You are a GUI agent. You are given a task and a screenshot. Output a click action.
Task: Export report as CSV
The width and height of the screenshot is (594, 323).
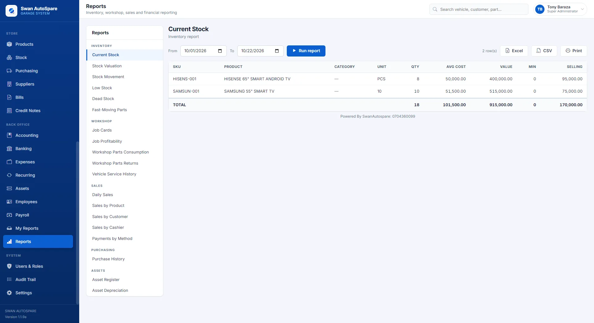pos(544,51)
